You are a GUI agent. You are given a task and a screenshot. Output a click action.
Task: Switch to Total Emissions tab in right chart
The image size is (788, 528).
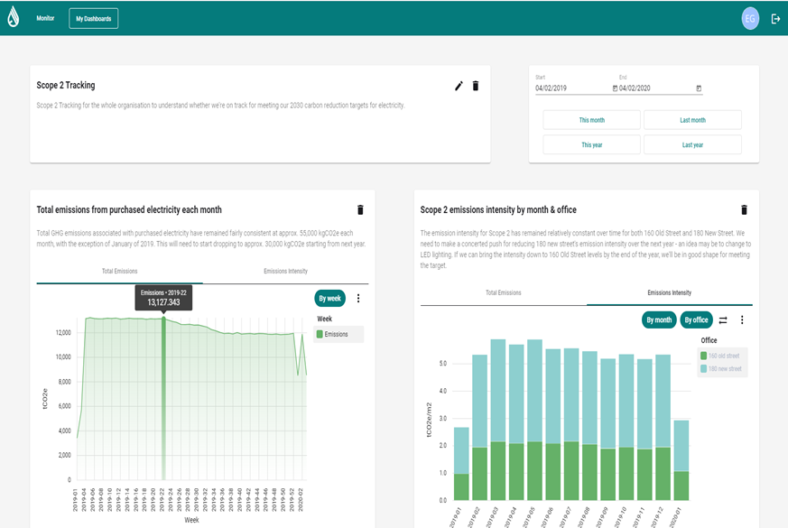(x=503, y=292)
